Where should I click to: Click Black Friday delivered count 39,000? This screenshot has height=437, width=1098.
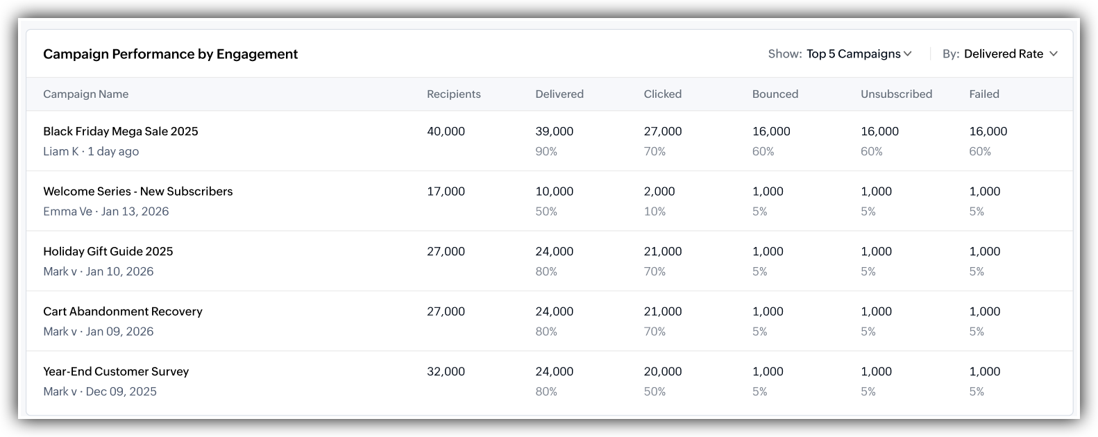point(555,131)
